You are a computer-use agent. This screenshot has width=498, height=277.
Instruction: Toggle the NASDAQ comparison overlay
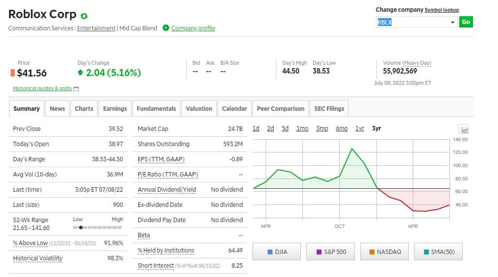coord(384,252)
